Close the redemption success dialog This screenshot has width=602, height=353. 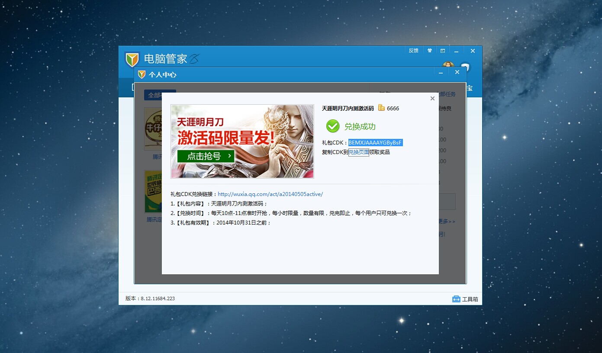(x=432, y=99)
